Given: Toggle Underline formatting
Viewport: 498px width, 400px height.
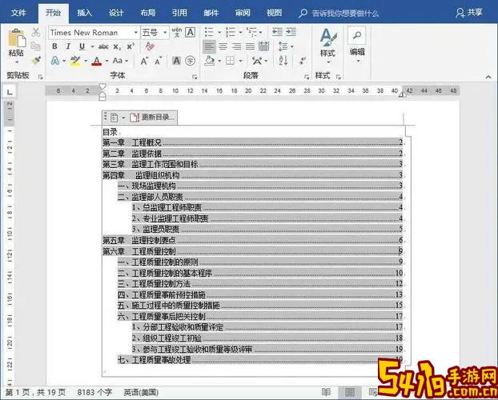Looking at the screenshot, I should click(82, 46).
